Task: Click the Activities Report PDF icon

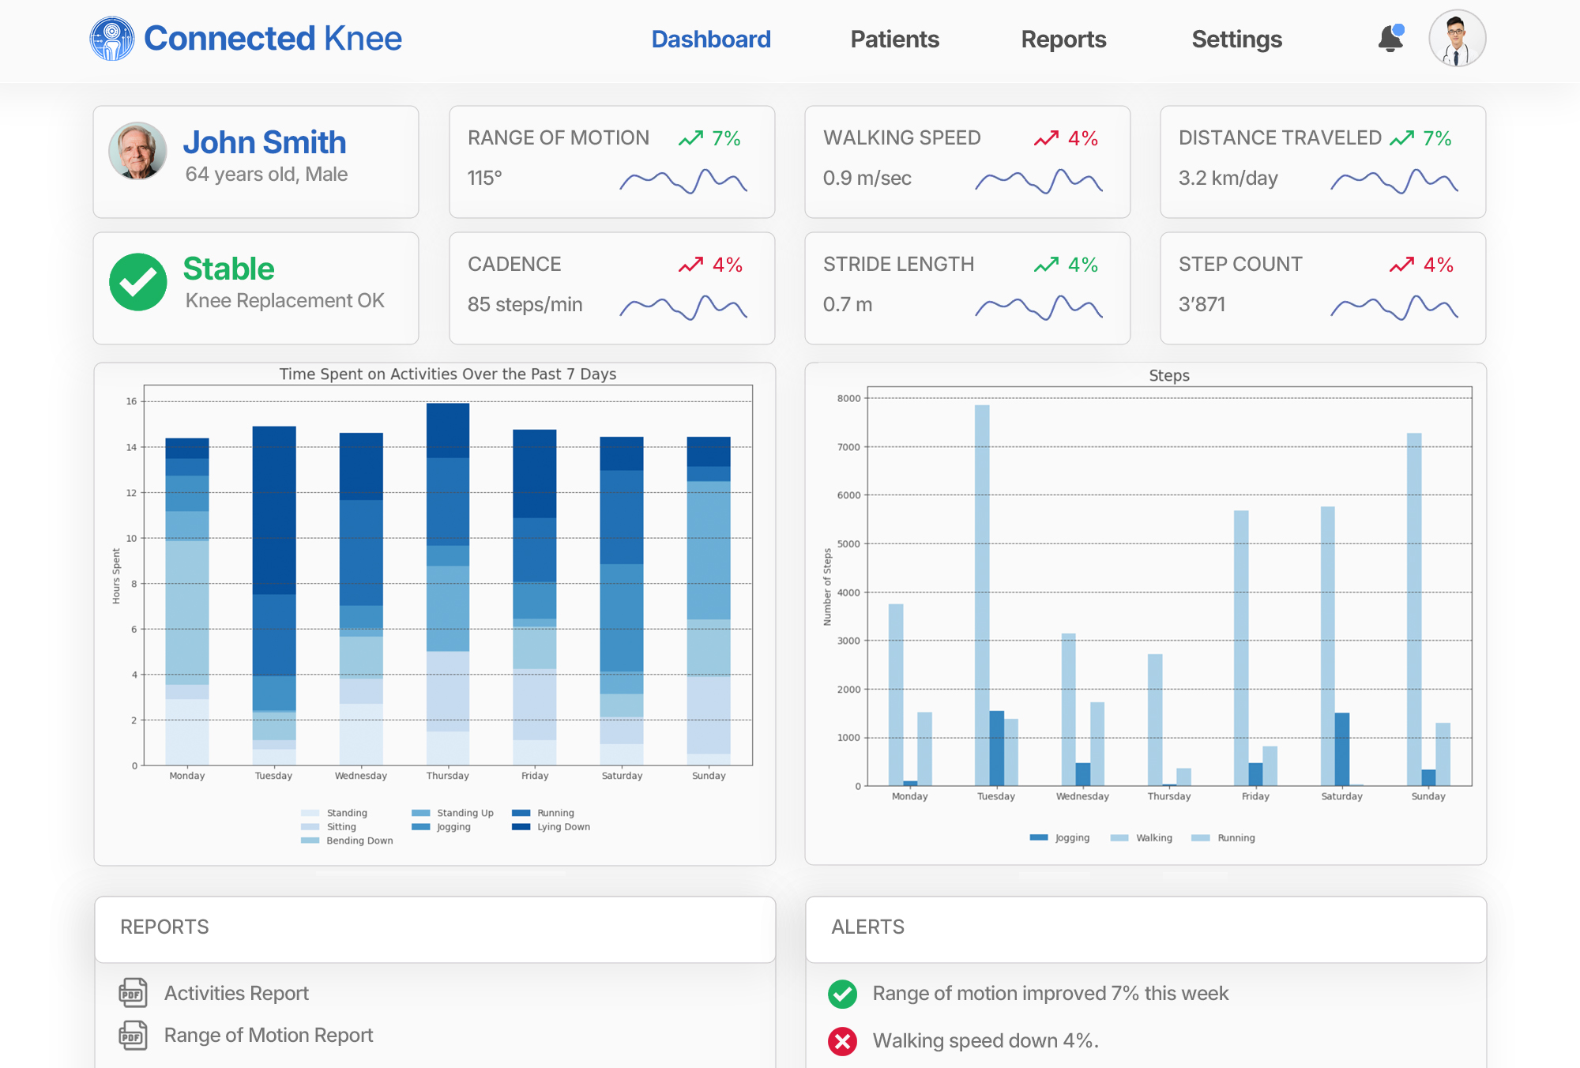Action: click(133, 993)
